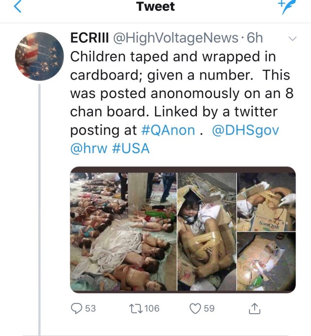Like the tweet with heart icon
Image resolution: width=311 pixels, height=336 pixels.
point(195,308)
